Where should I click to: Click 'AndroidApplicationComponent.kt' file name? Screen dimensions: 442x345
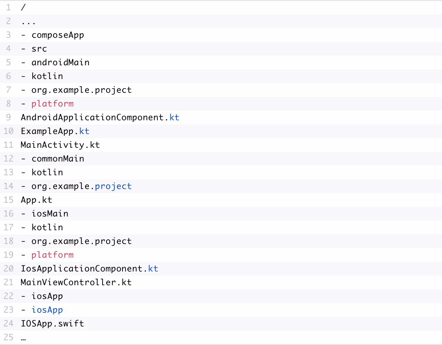click(x=100, y=118)
